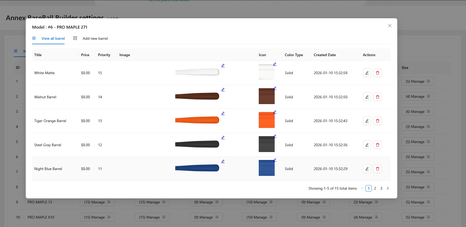
Task: Click the (3) Manage size button in the row above the first (5) Manage
Action: pyautogui.click(x=418, y=127)
